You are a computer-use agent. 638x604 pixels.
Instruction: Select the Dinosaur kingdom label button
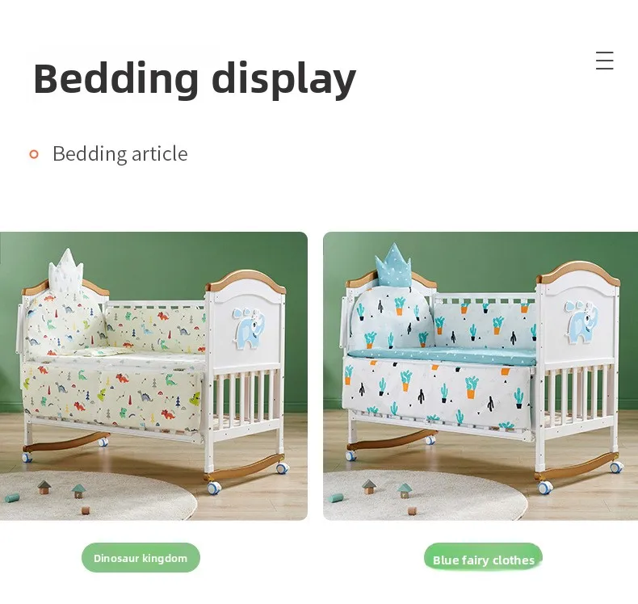[x=141, y=558]
